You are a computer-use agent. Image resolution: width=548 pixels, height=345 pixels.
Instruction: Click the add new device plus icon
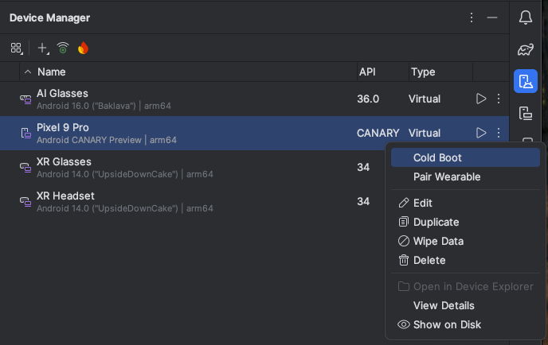point(42,48)
